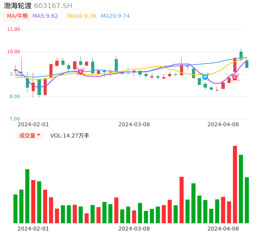Click the stock code 603167.SH

[53, 5]
